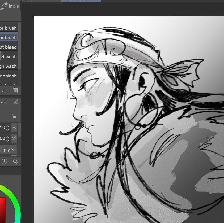Delete the selected sub tool
This screenshot has width=224, height=223.
tap(15, 90)
